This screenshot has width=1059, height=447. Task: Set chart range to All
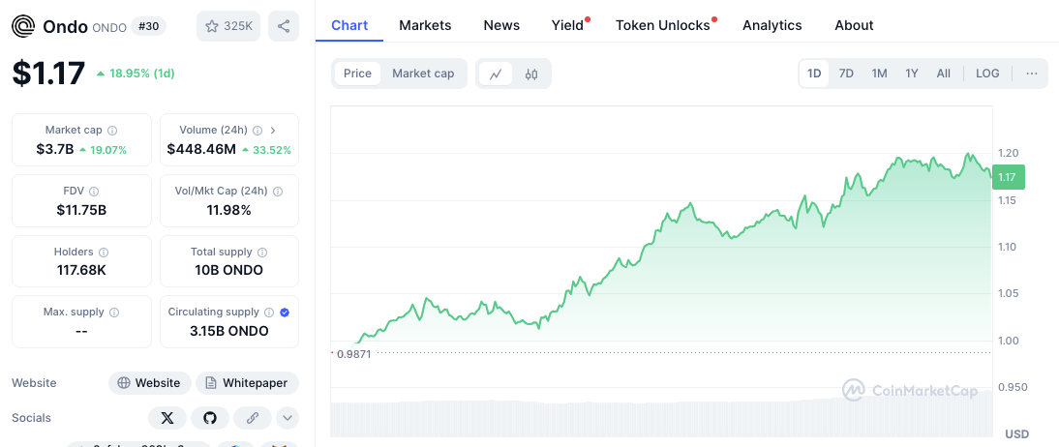944,74
